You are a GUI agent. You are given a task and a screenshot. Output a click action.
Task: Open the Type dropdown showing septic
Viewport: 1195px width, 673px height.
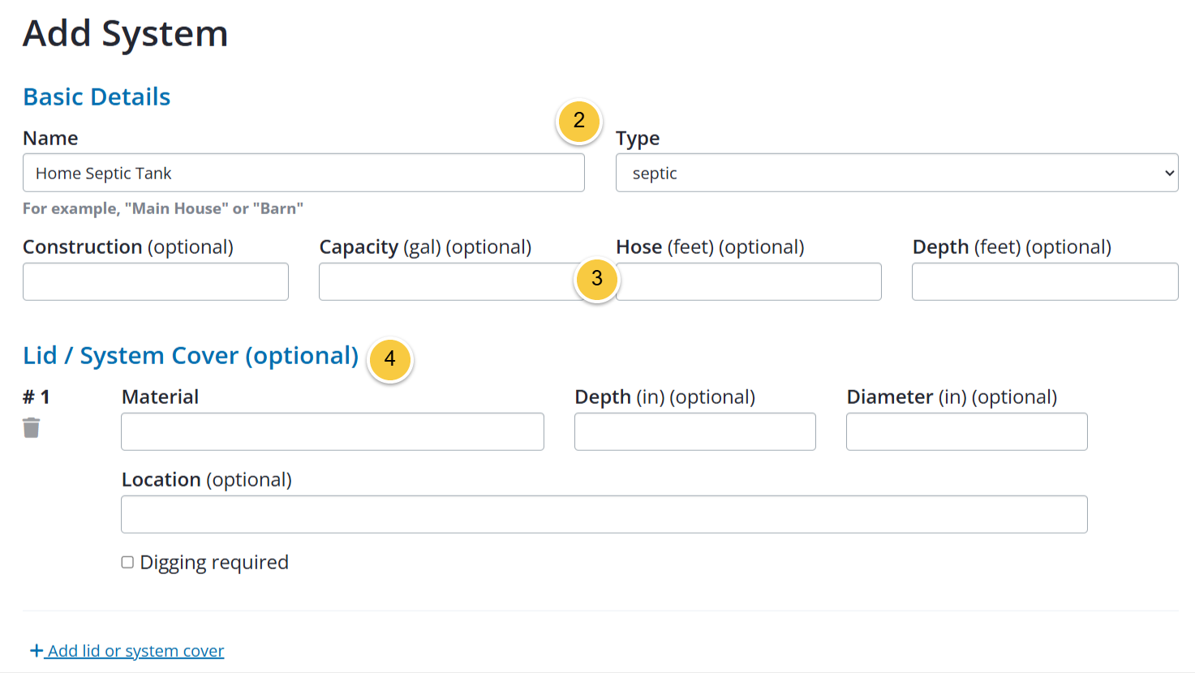tap(896, 173)
